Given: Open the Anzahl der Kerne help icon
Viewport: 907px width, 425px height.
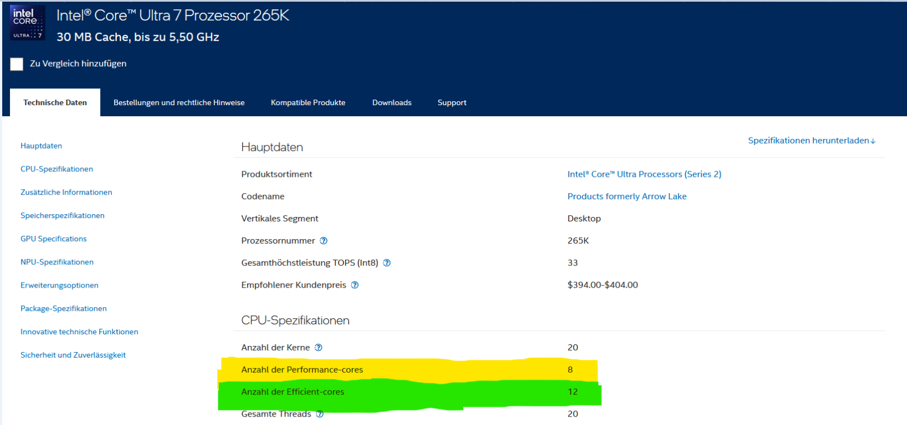Looking at the screenshot, I should 318,348.
